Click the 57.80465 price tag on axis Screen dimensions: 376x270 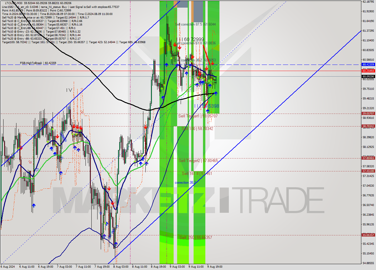(x=368, y=158)
